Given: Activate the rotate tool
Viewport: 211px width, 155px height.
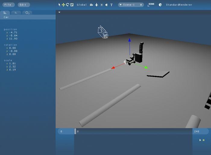Looking at the screenshot, I should click(x=68, y=5).
